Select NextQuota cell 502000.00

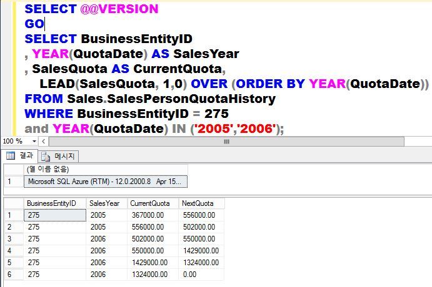pos(202,227)
